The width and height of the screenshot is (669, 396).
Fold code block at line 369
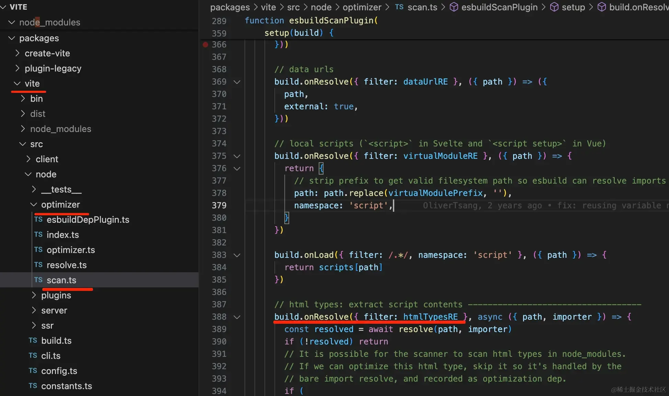click(237, 82)
